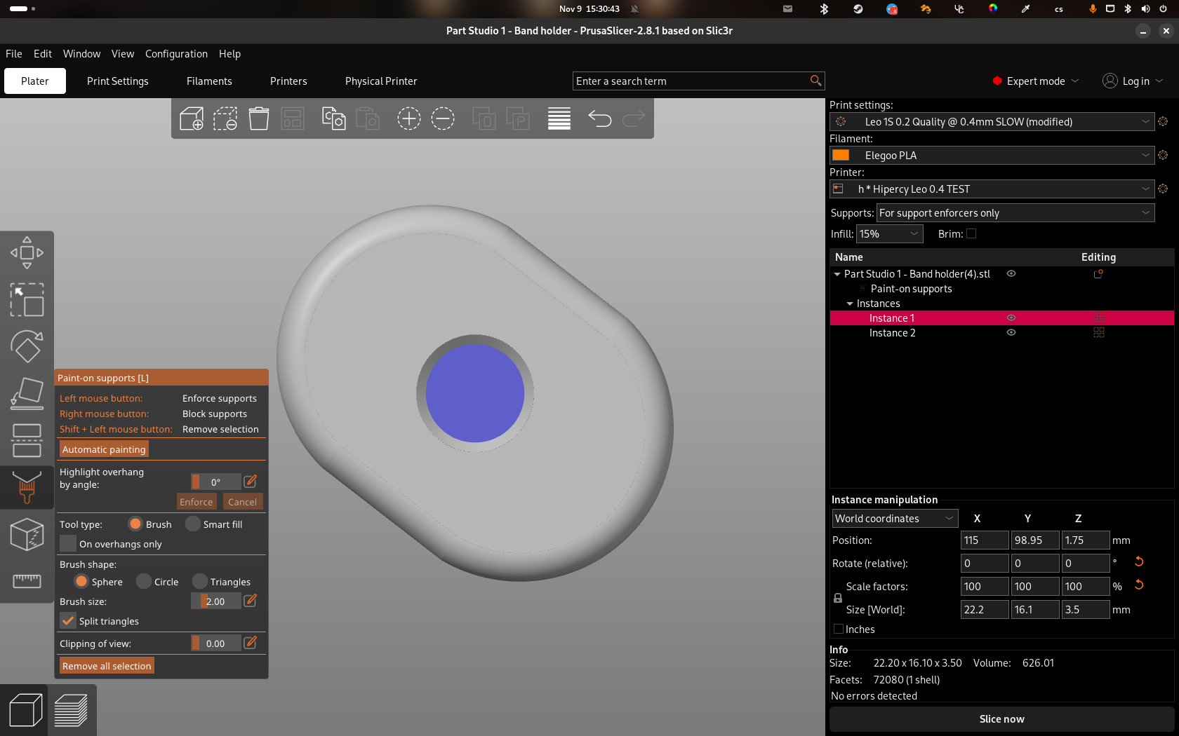Screen dimensions: 1179x736
Task: Click the Undo arrow icon
Action: coord(599,118)
